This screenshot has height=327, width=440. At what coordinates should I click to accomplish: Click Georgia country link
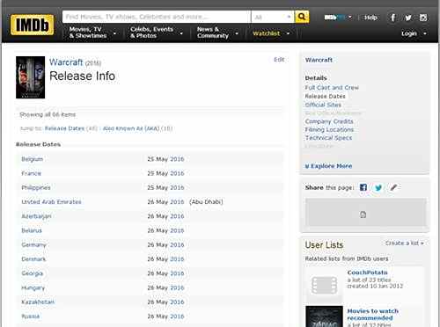pyautogui.click(x=32, y=273)
